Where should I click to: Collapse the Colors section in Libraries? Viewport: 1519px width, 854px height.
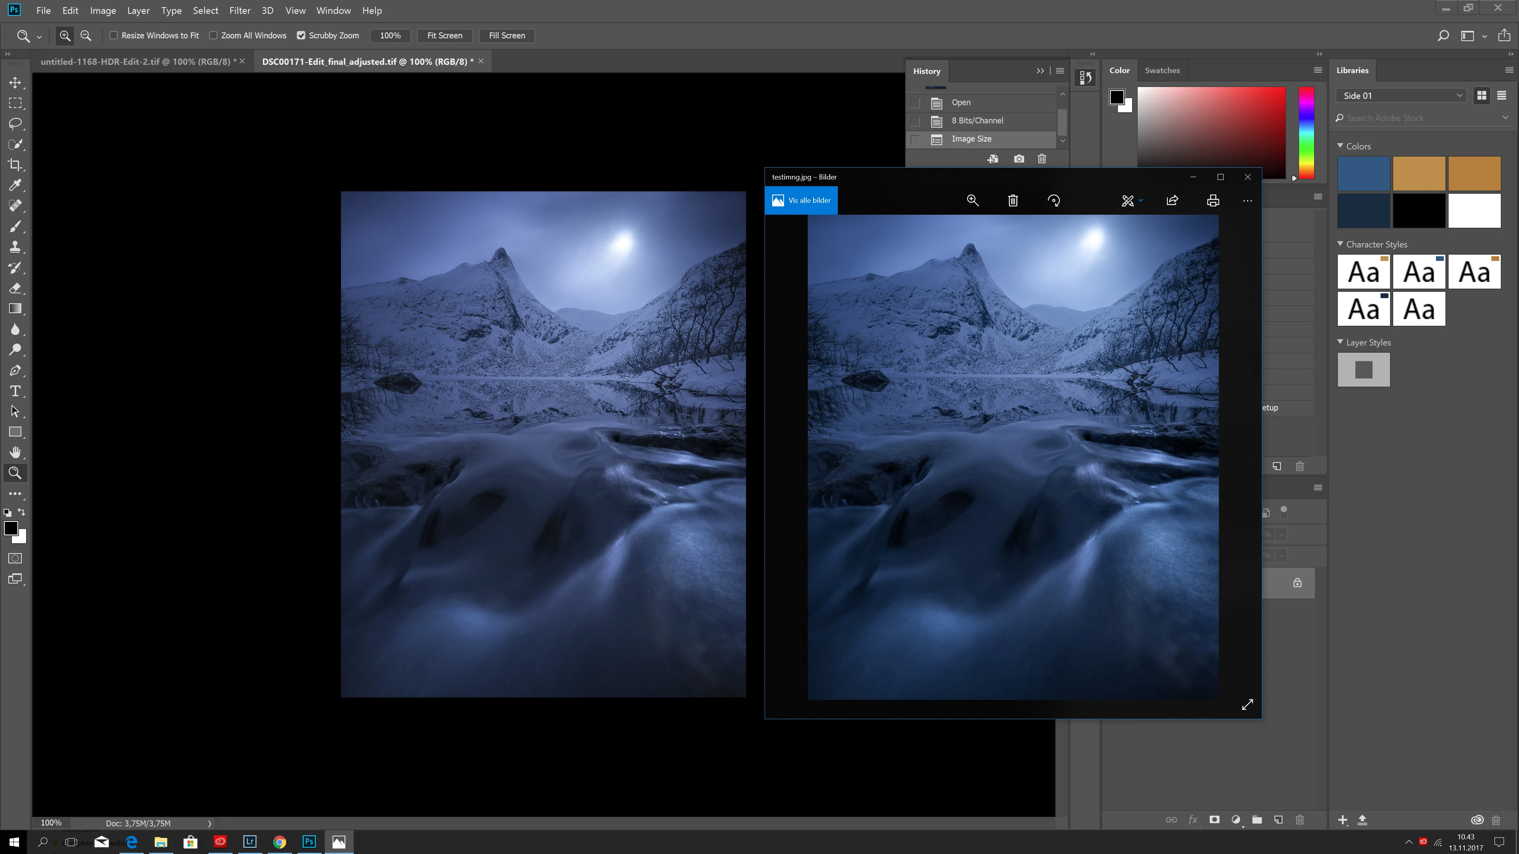coord(1340,145)
